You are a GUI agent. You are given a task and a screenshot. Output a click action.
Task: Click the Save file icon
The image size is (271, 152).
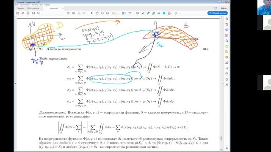coord(17,13)
